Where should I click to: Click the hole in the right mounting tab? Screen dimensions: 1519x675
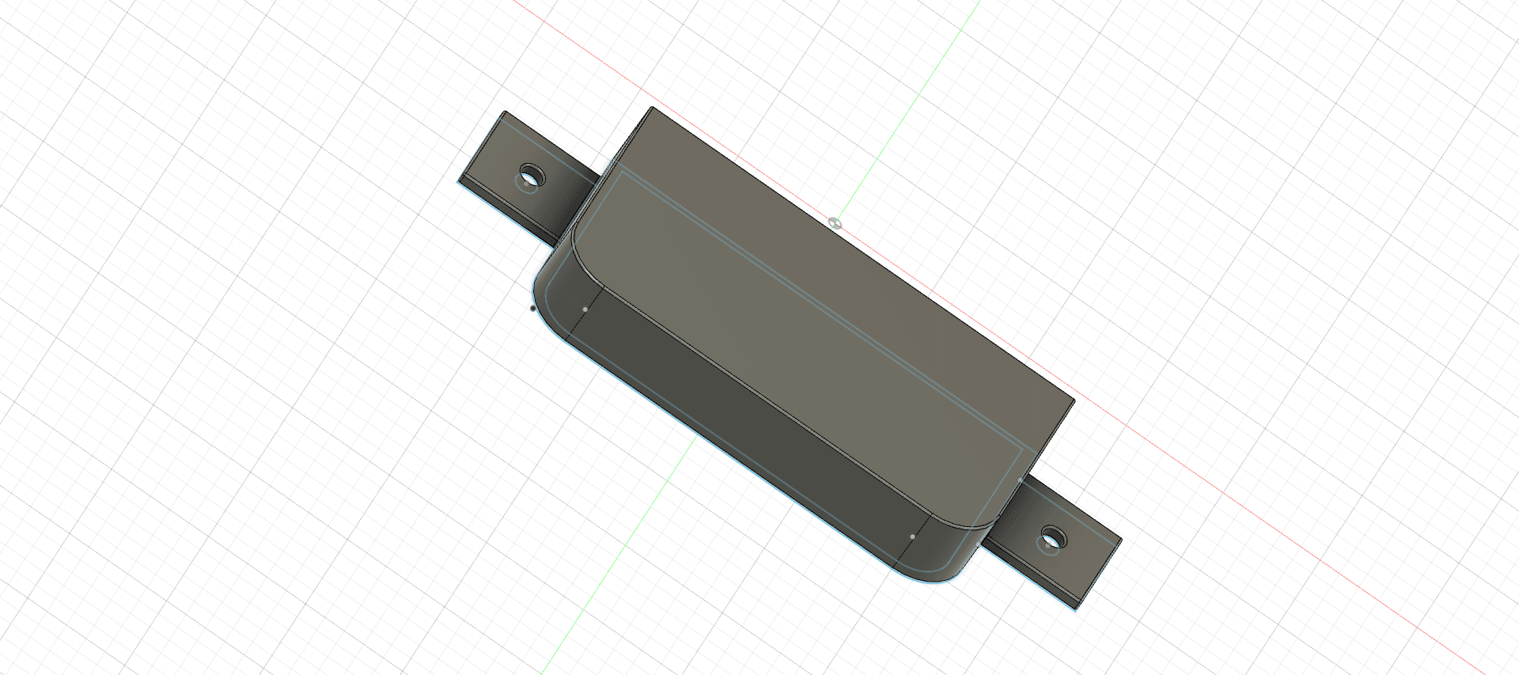1052,537
